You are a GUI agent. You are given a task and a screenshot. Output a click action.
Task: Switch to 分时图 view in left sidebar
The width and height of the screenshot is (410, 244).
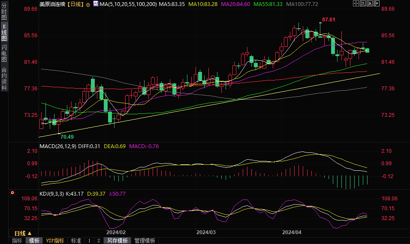tap(4, 12)
